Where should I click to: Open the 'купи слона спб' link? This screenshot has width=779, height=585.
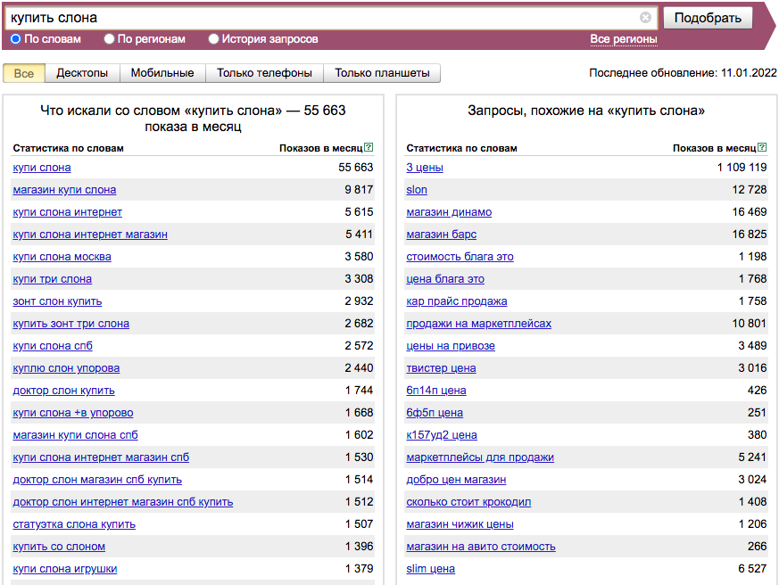pos(53,346)
